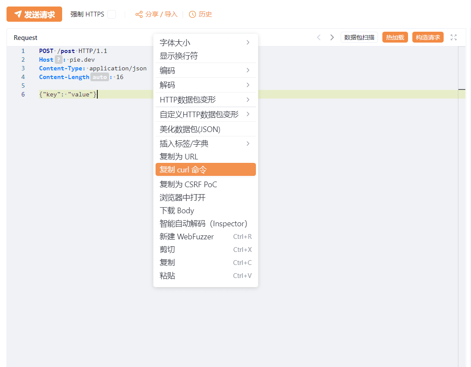Screen dimensions: 471x367
Task: Expand the 字体大小 submenu
Action: (x=206, y=43)
